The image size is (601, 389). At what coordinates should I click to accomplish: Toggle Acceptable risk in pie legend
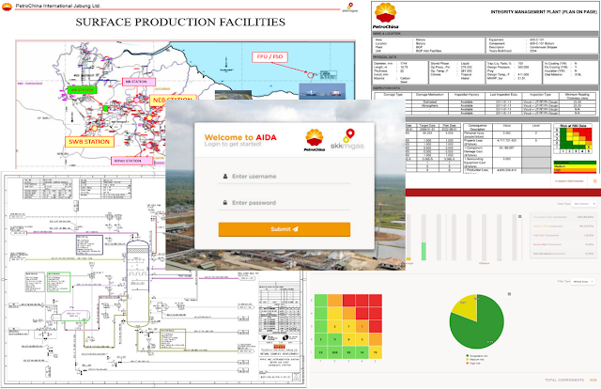tap(476, 356)
